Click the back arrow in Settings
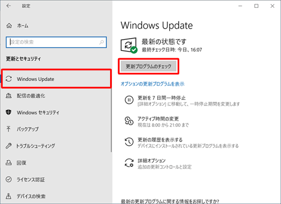The width and height of the screenshot is (281, 204). [x=8, y=6]
